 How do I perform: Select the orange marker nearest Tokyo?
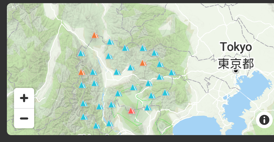click(x=143, y=63)
